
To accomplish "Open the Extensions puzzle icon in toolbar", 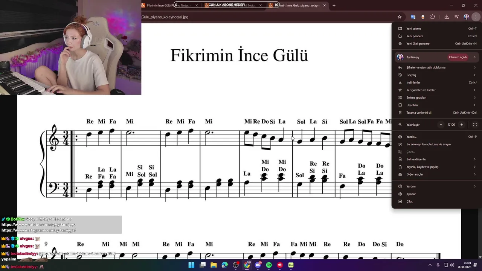I will coord(433,17).
